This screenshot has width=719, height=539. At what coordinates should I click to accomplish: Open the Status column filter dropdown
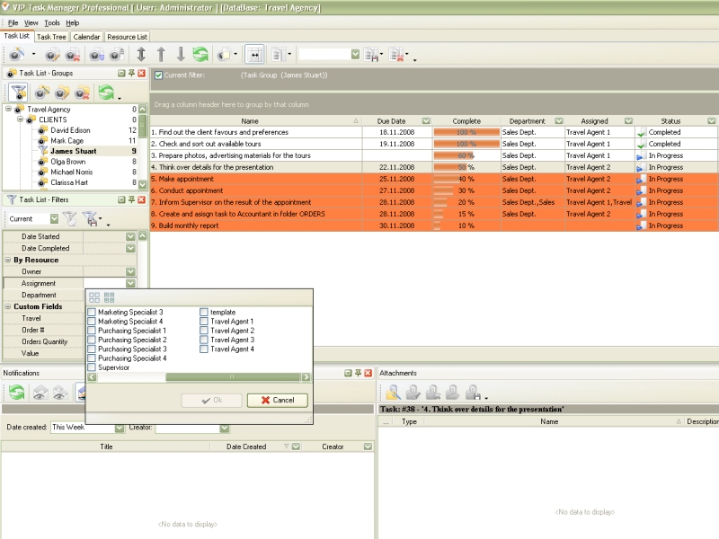click(711, 121)
